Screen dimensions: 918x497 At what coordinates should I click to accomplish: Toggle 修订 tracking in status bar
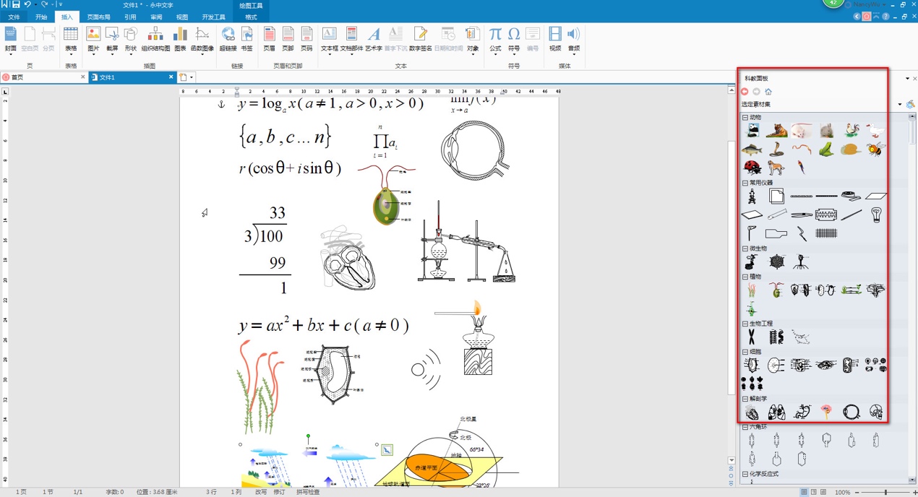(279, 492)
